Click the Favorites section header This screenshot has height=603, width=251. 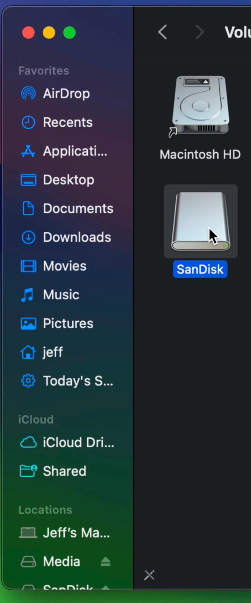44,71
